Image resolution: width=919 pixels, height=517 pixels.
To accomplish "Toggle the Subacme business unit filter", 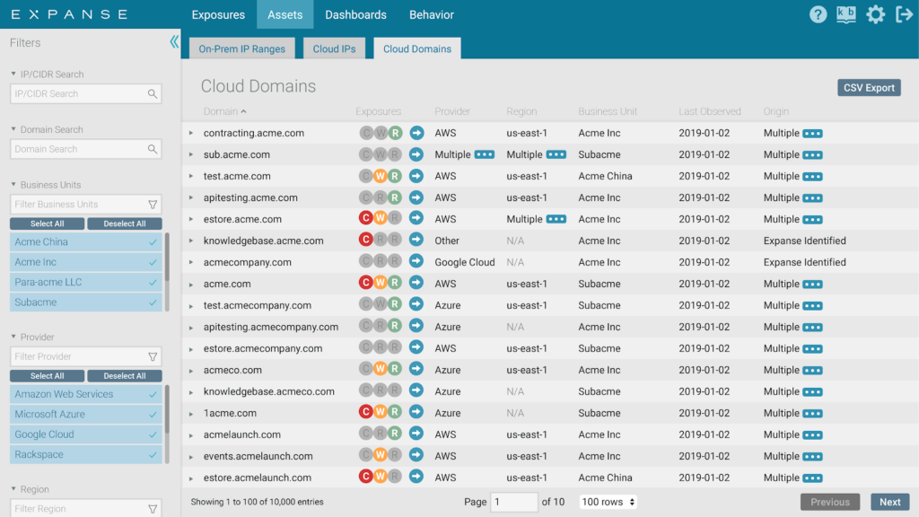I will 85,302.
